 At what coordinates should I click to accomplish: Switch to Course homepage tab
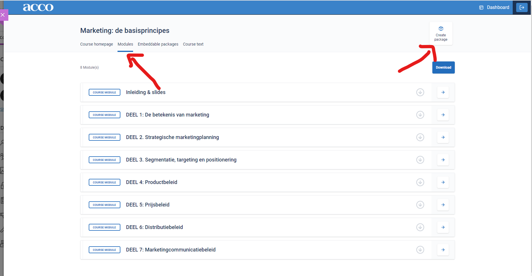pos(96,44)
